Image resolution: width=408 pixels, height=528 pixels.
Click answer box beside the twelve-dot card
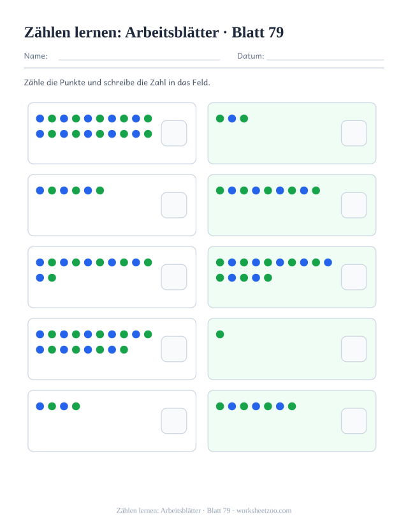[174, 277]
